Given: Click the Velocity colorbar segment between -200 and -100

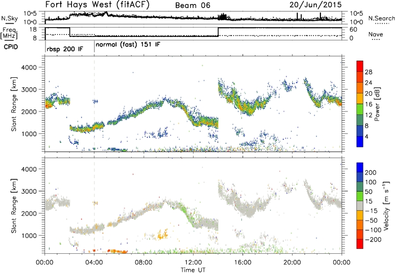Looking at the screenshot, I should click(x=360, y=234).
